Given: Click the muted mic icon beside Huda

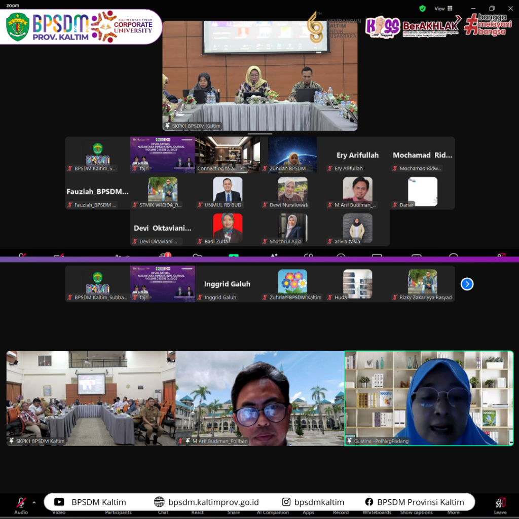Looking at the screenshot, I should point(329,297).
